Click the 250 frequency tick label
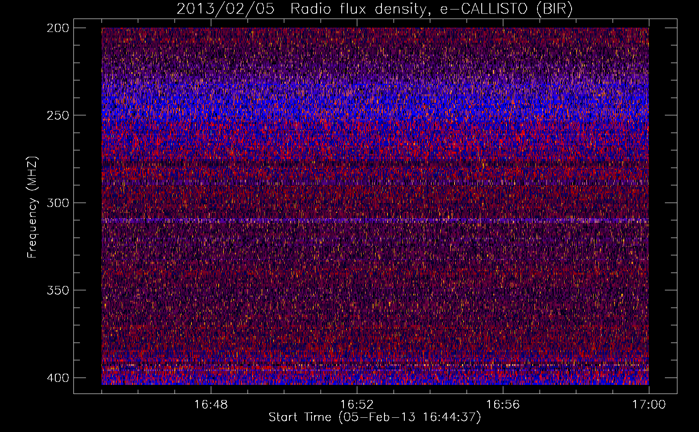Viewport: 699px width, 432px height. 57,115
